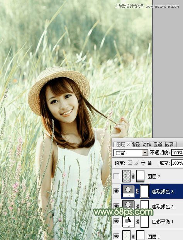The width and height of the screenshot is (183, 240).
Task: Click mask link icon on 选取颜色 3
Action: 137,191
